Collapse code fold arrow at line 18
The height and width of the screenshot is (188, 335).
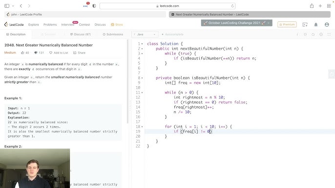tap(142, 127)
